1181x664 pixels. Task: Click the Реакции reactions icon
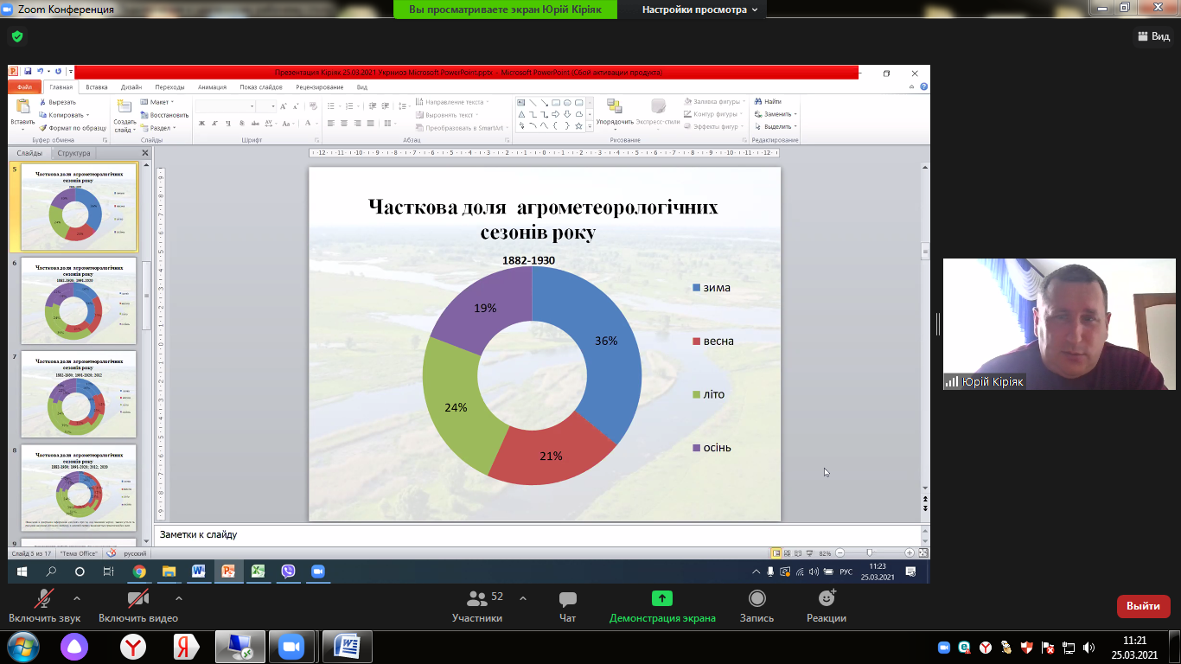point(826,598)
